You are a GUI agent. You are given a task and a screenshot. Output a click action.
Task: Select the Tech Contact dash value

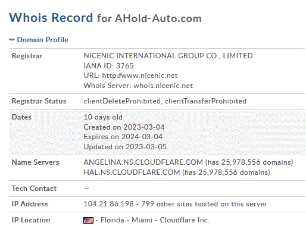point(86,189)
